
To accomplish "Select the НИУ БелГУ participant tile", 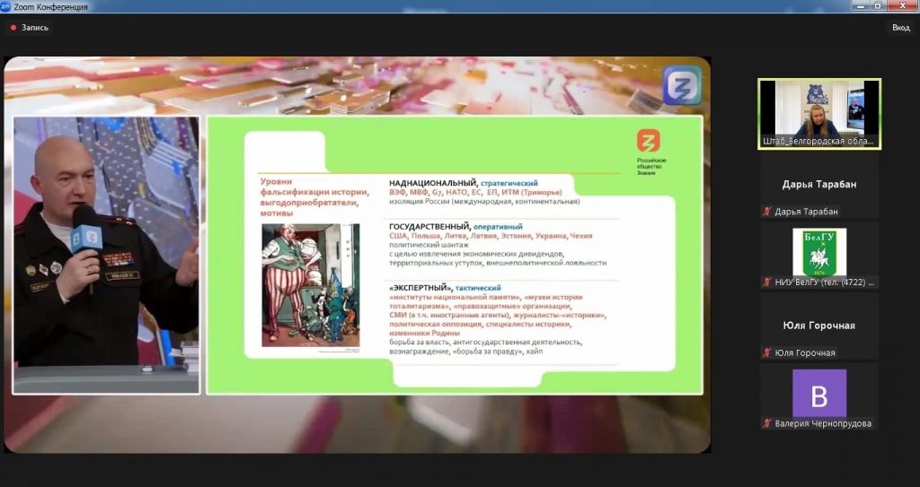I will pyautogui.click(x=819, y=256).
